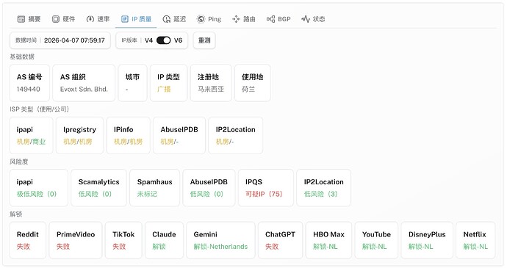Show the 状态 tab
507x268 pixels.
point(313,19)
